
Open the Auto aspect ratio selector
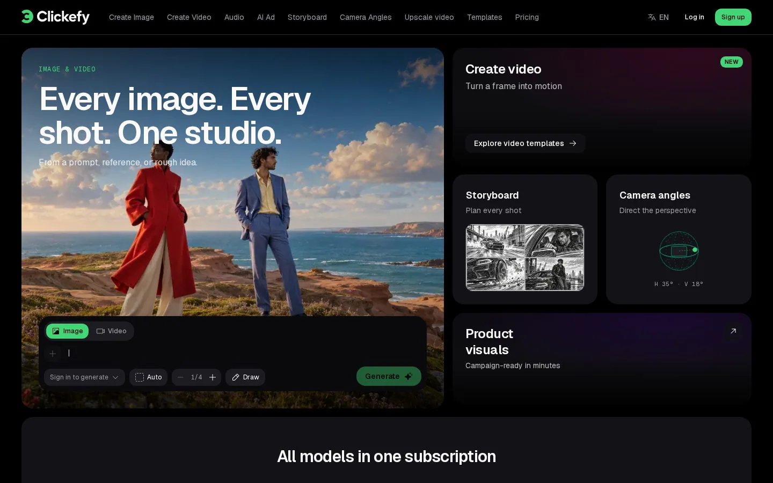click(149, 377)
